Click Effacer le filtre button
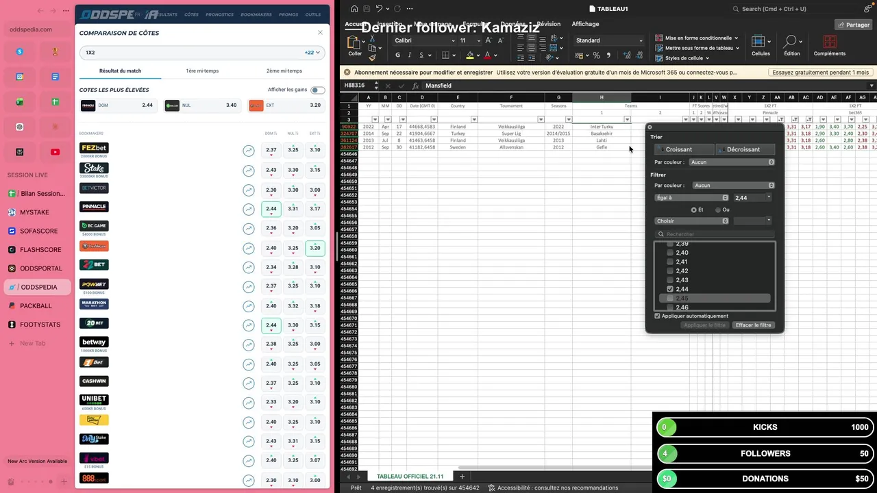The image size is (877, 493). pyautogui.click(x=754, y=325)
